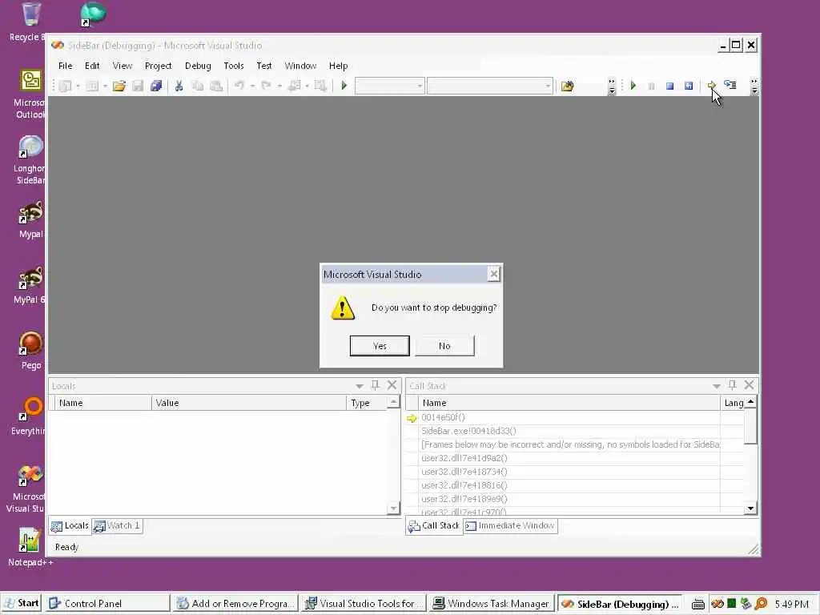820x615 pixels.
Task: Open the Debug menu
Action: click(x=198, y=66)
